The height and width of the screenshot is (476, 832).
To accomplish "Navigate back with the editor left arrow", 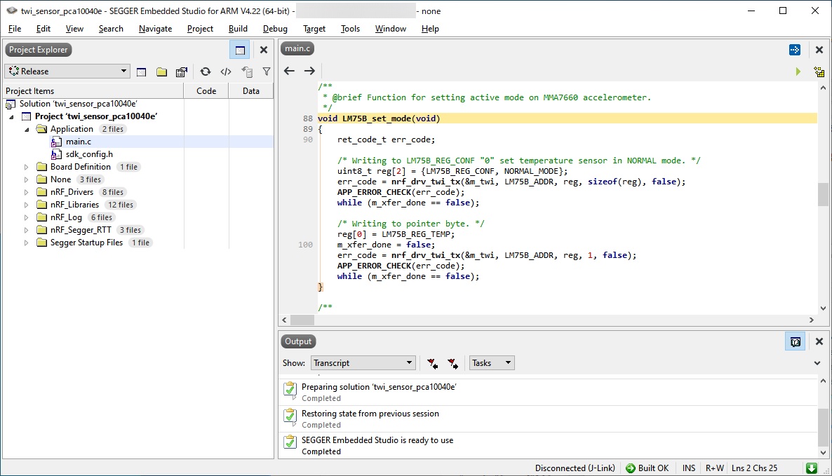I will [x=289, y=71].
